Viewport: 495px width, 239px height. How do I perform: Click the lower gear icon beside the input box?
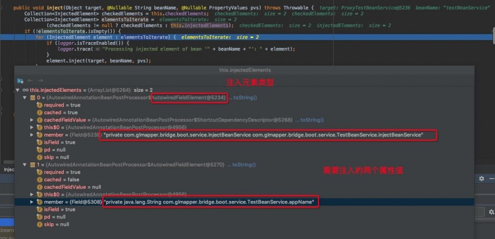492,212
